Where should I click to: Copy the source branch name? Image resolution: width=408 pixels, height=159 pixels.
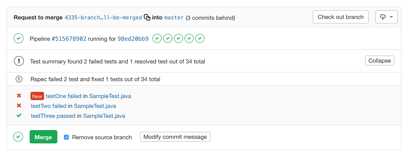click(x=148, y=17)
